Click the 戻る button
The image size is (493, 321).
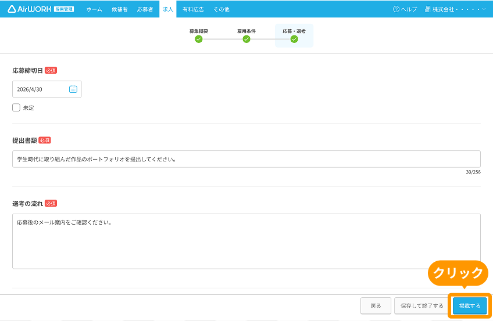(x=376, y=306)
